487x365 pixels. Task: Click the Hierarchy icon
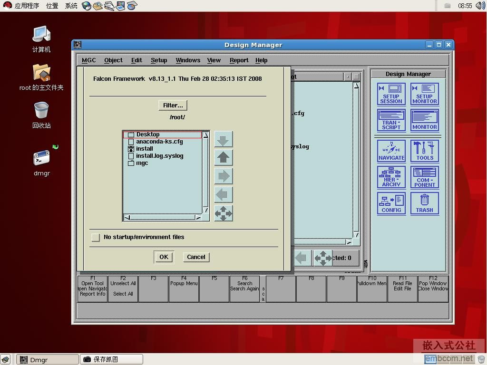[391, 177]
